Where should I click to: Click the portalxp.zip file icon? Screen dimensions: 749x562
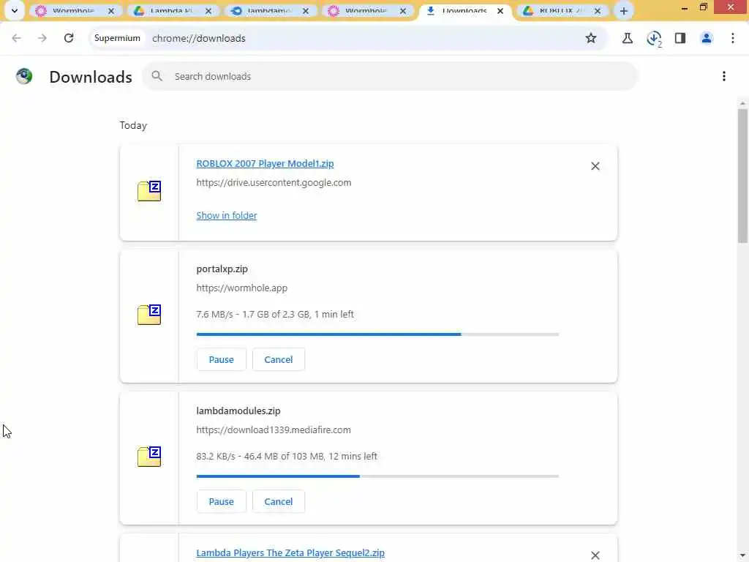(149, 315)
